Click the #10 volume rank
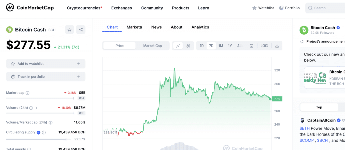 coord(82,113)
